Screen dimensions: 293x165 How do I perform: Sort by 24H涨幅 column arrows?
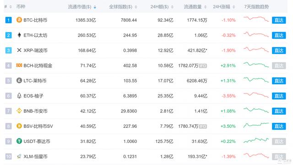pyautogui.click(x=233, y=7)
